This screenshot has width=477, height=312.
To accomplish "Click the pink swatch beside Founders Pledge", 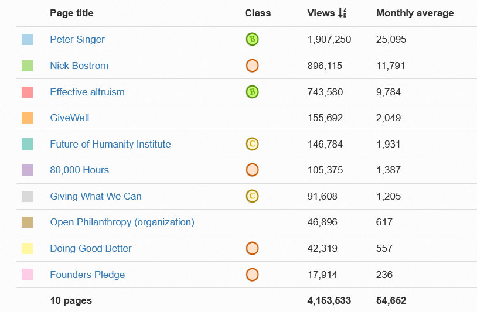I will pos(27,275).
